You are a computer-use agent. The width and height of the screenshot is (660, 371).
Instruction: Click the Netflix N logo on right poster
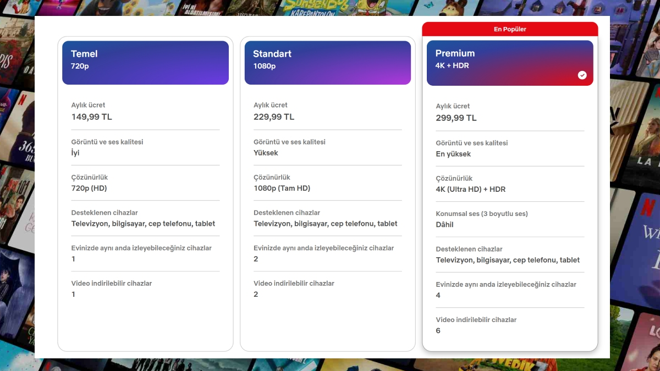(x=649, y=208)
